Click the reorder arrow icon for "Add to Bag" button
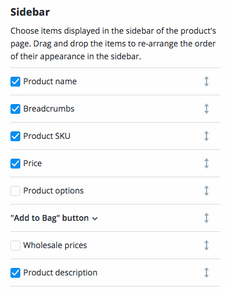This screenshot has width=228, height=290. pyautogui.click(x=207, y=218)
